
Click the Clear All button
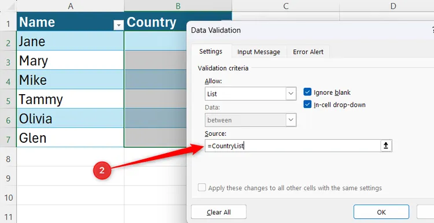[219, 212]
